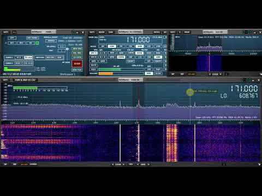262x196 pixels.
Task: Open the RDSW panel in RX Control
Action: (x=102, y=32)
